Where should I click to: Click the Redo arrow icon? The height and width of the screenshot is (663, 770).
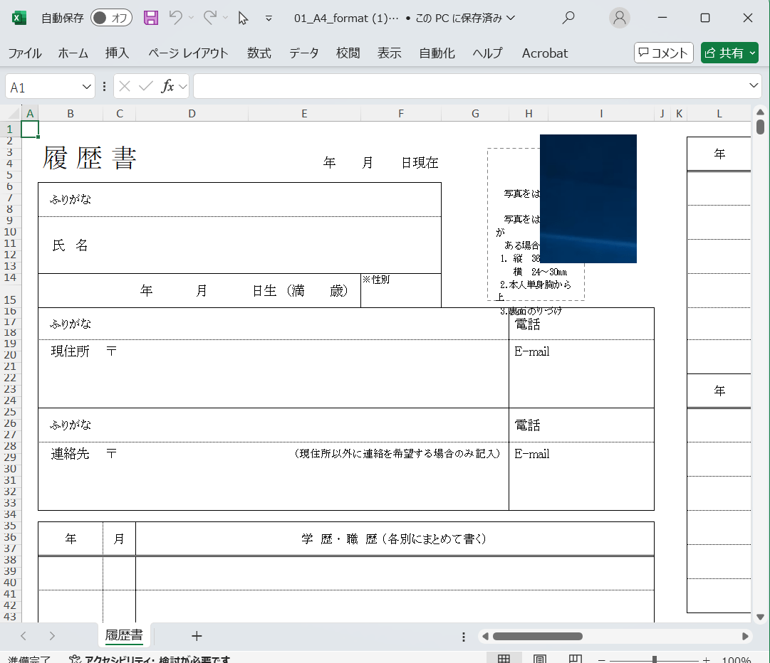(209, 18)
